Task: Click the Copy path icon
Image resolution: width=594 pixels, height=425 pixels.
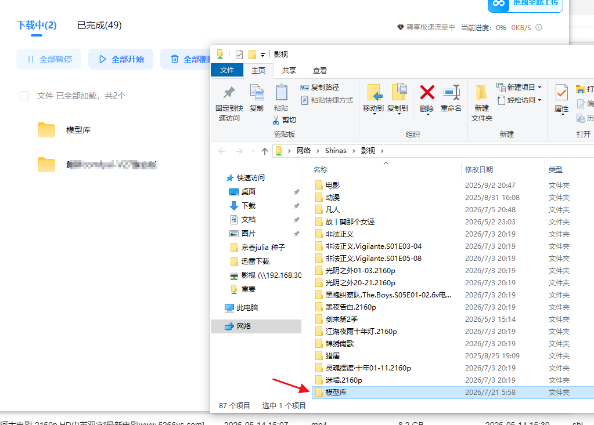Action: (305, 88)
